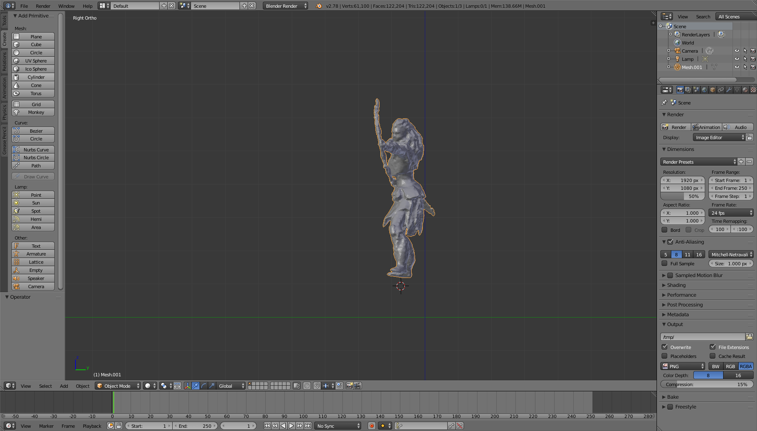Click the Render image button
This screenshot has width=757, height=431.
[x=675, y=127]
